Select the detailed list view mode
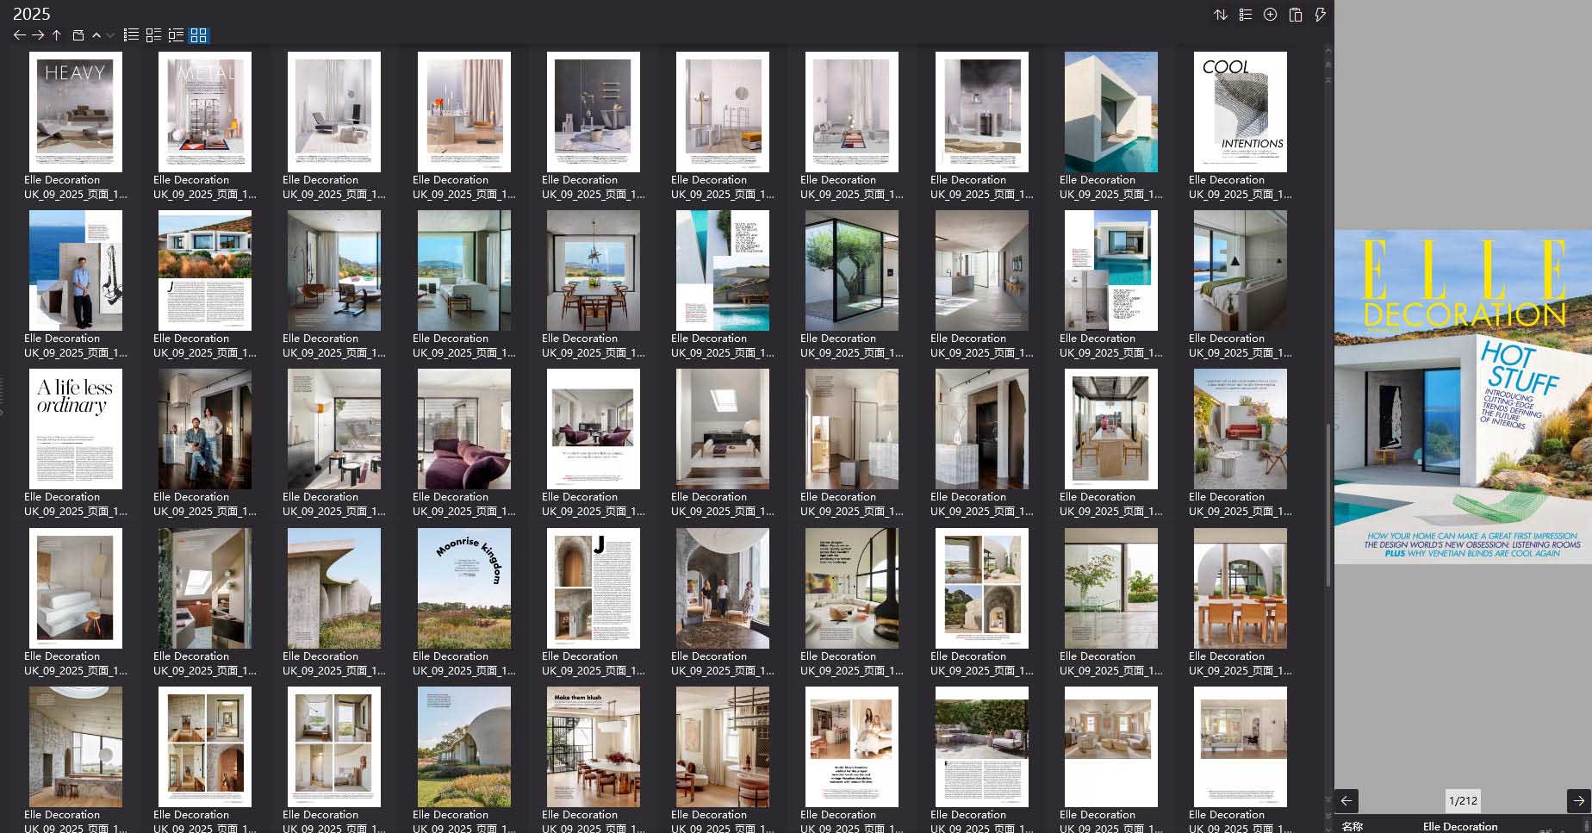The image size is (1592, 833). [131, 35]
